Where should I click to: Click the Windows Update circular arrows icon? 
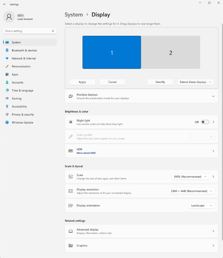[7, 122]
